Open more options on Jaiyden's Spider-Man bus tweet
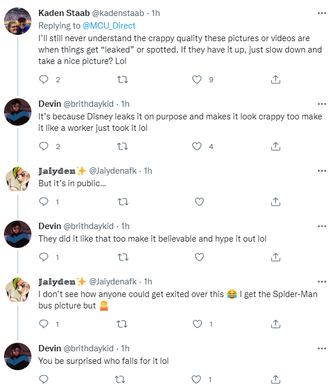Image resolution: width=336 pixels, height=389 pixels. [322, 282]
